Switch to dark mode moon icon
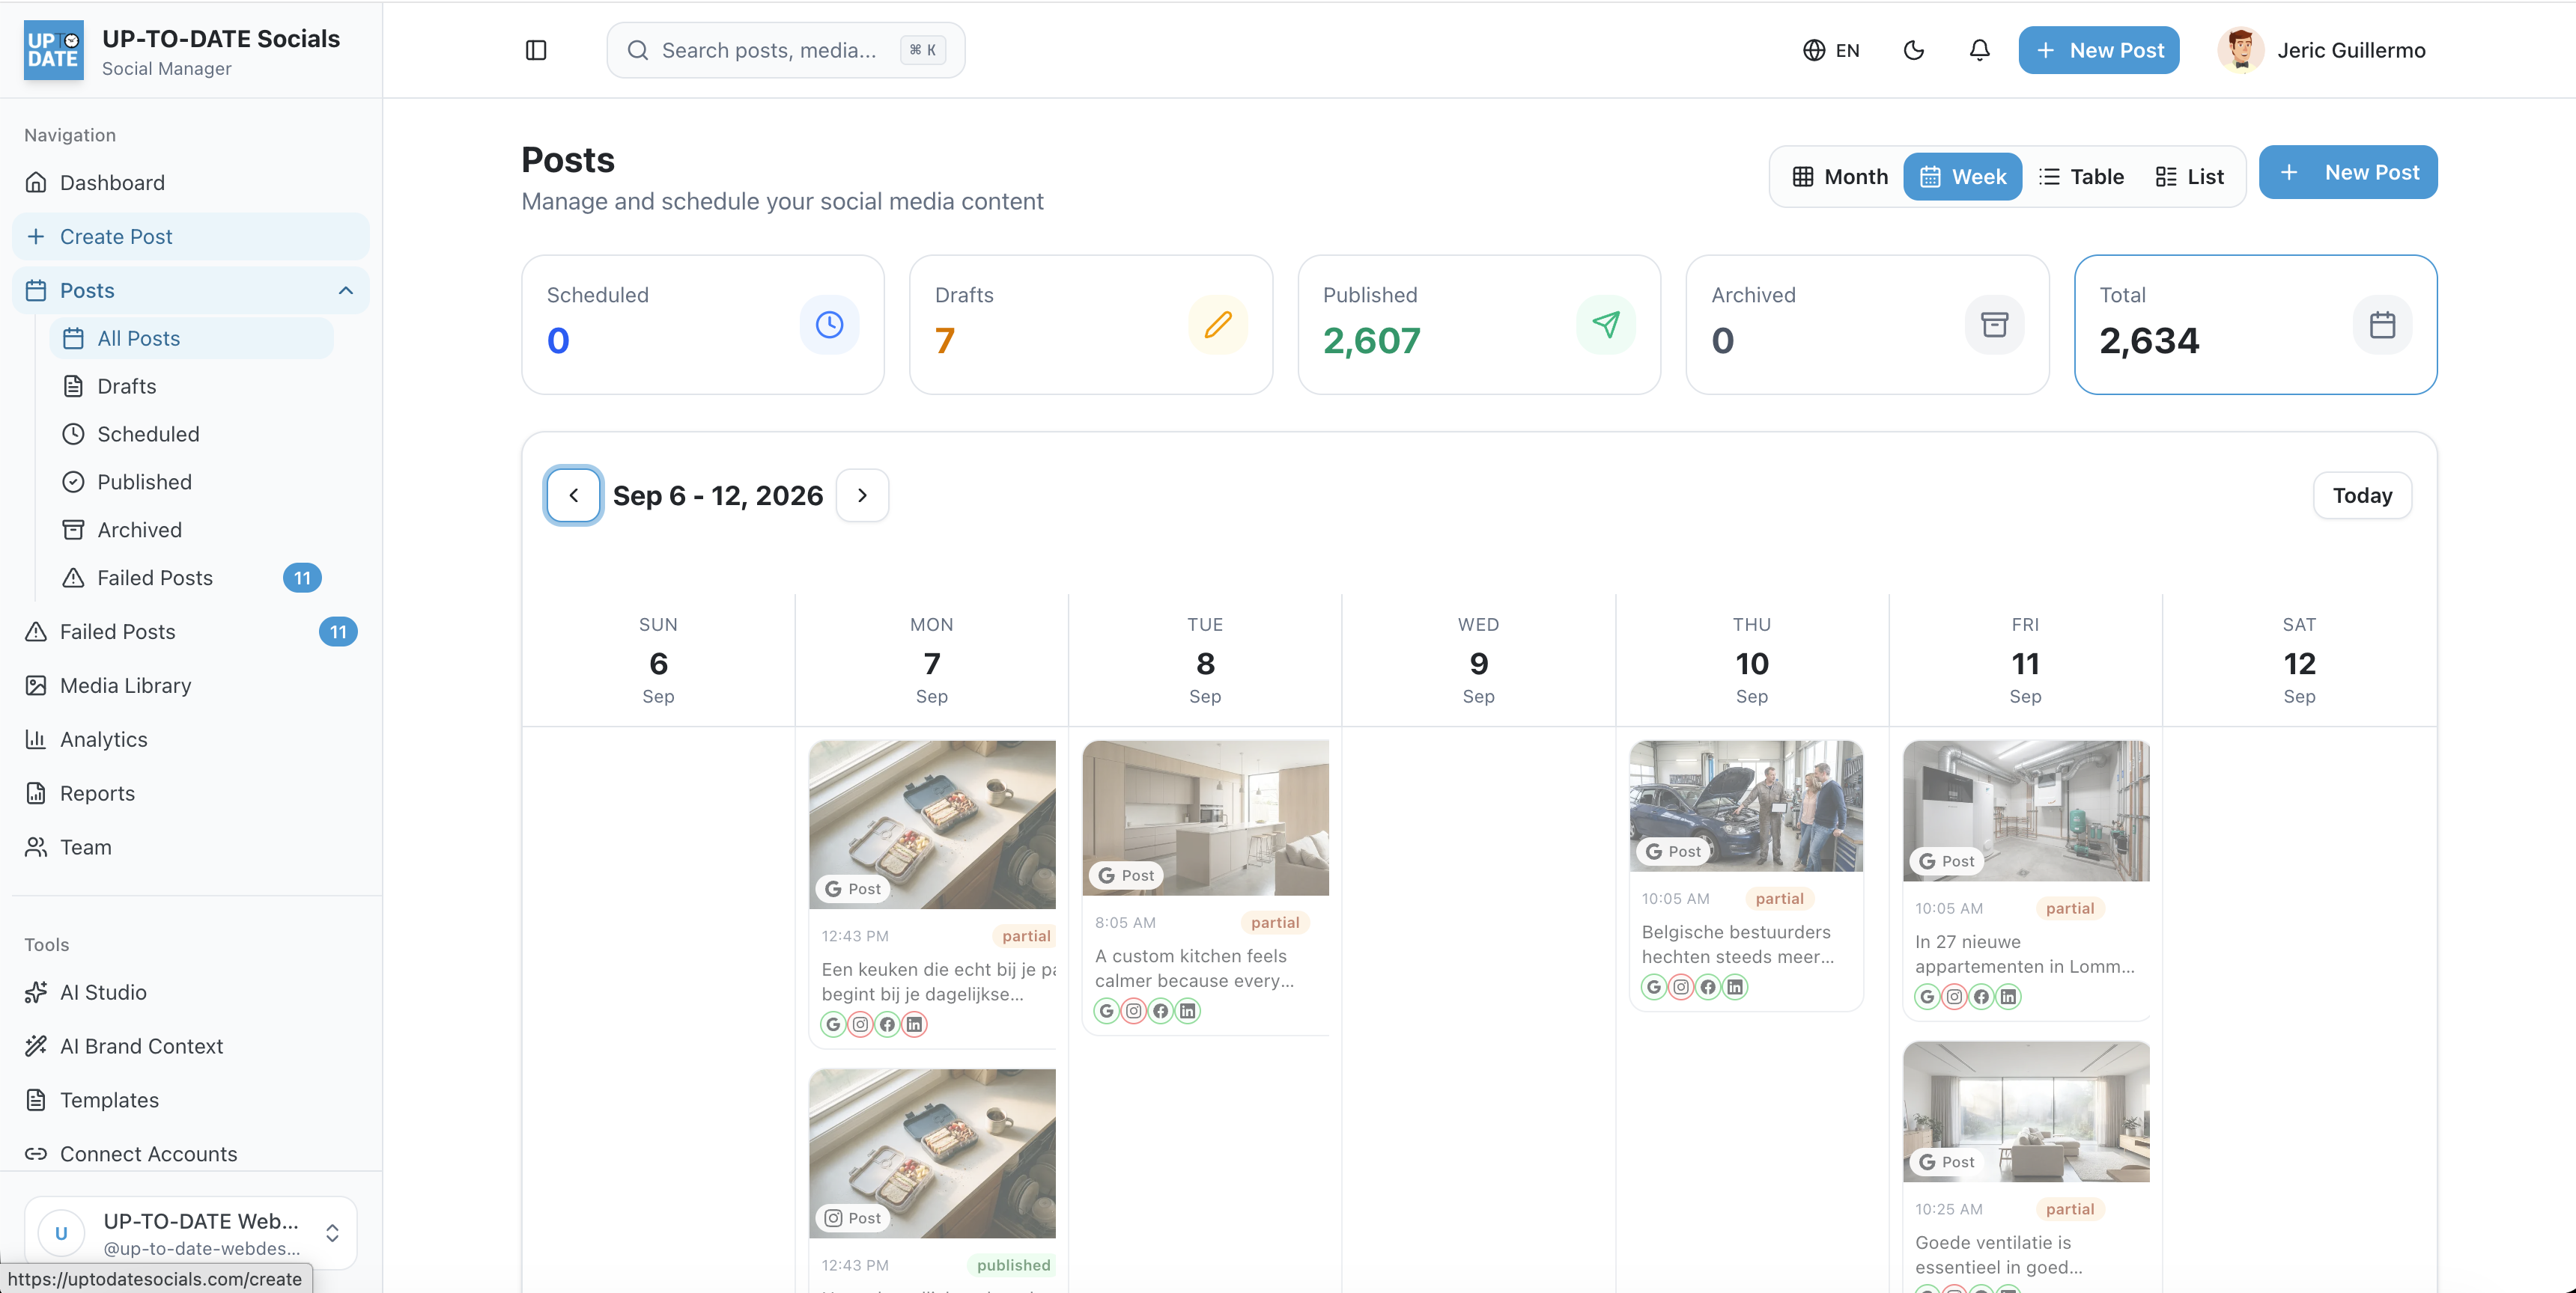The width and height of the screenshot is (2576, 1293). (1913, 50)
